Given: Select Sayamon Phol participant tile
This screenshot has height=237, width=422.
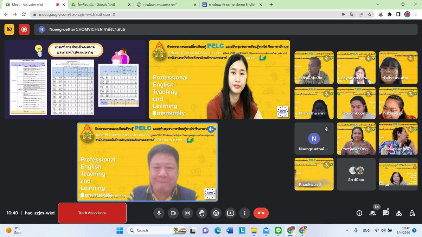Looking at the screenshot, I should [x=356, y=68].
